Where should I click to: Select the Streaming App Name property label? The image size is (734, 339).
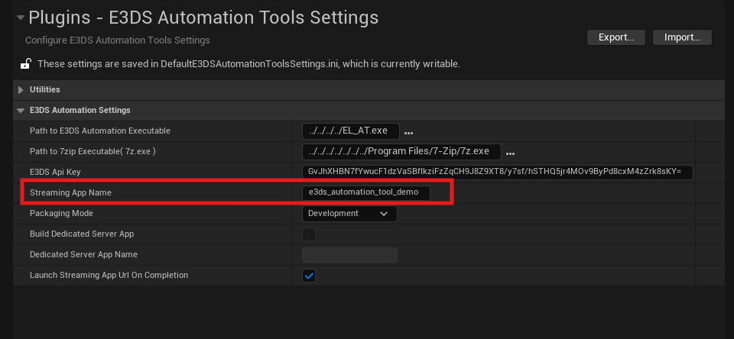coord(70,193)
